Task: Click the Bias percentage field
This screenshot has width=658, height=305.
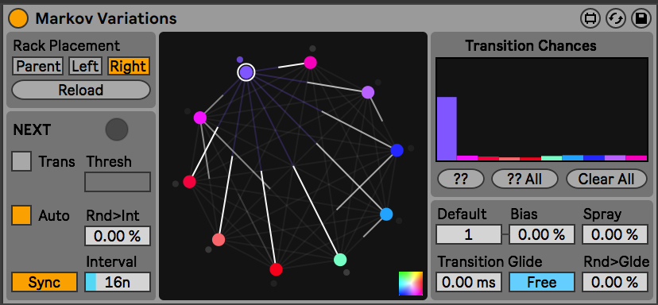Action: [x=542, y=234]
